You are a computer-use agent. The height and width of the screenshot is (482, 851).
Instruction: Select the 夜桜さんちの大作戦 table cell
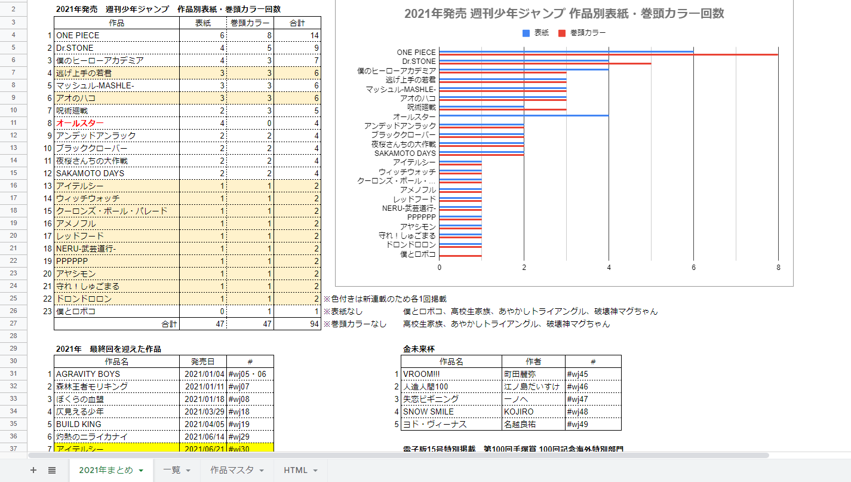(116, 161)
